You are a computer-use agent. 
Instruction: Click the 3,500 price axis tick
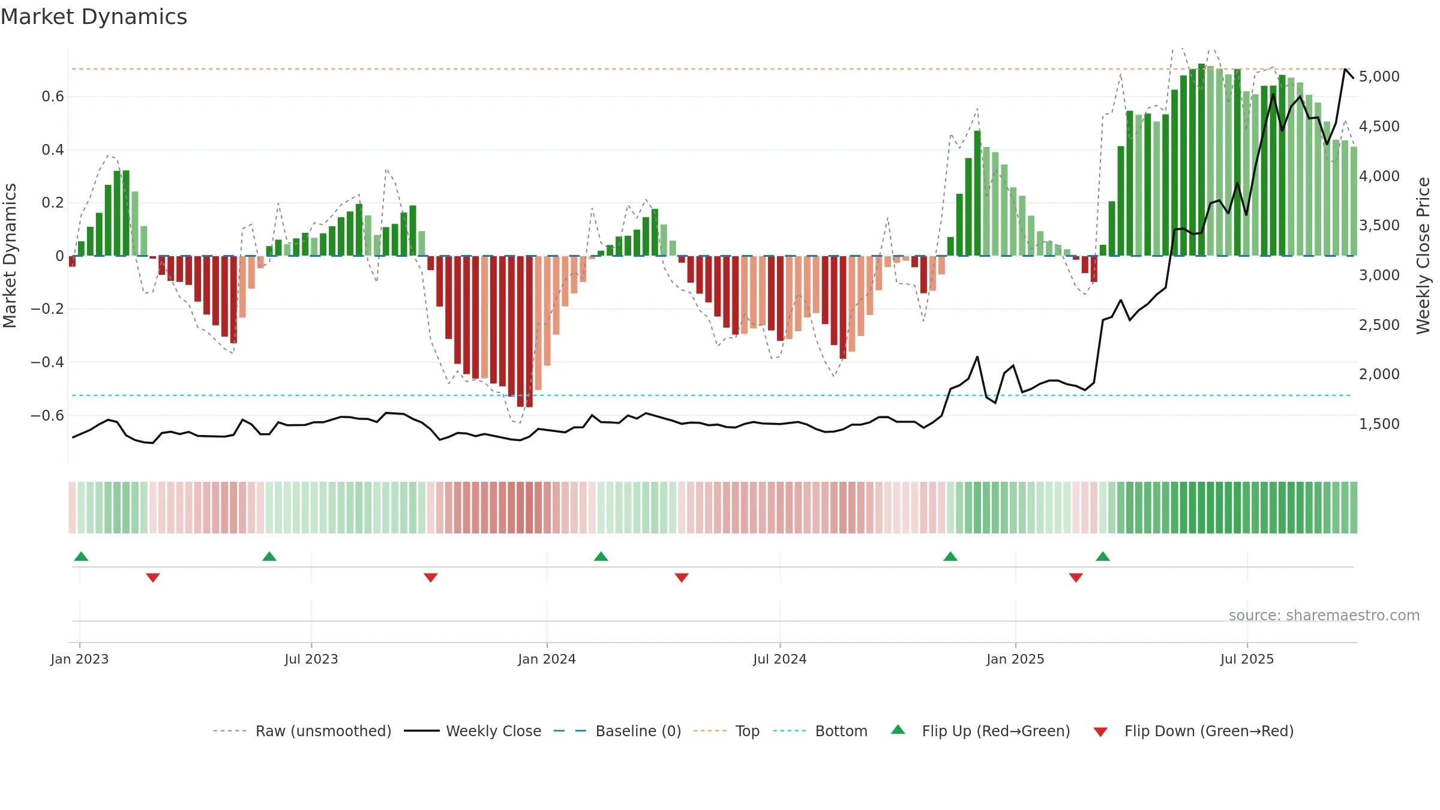pos(1379,226)
